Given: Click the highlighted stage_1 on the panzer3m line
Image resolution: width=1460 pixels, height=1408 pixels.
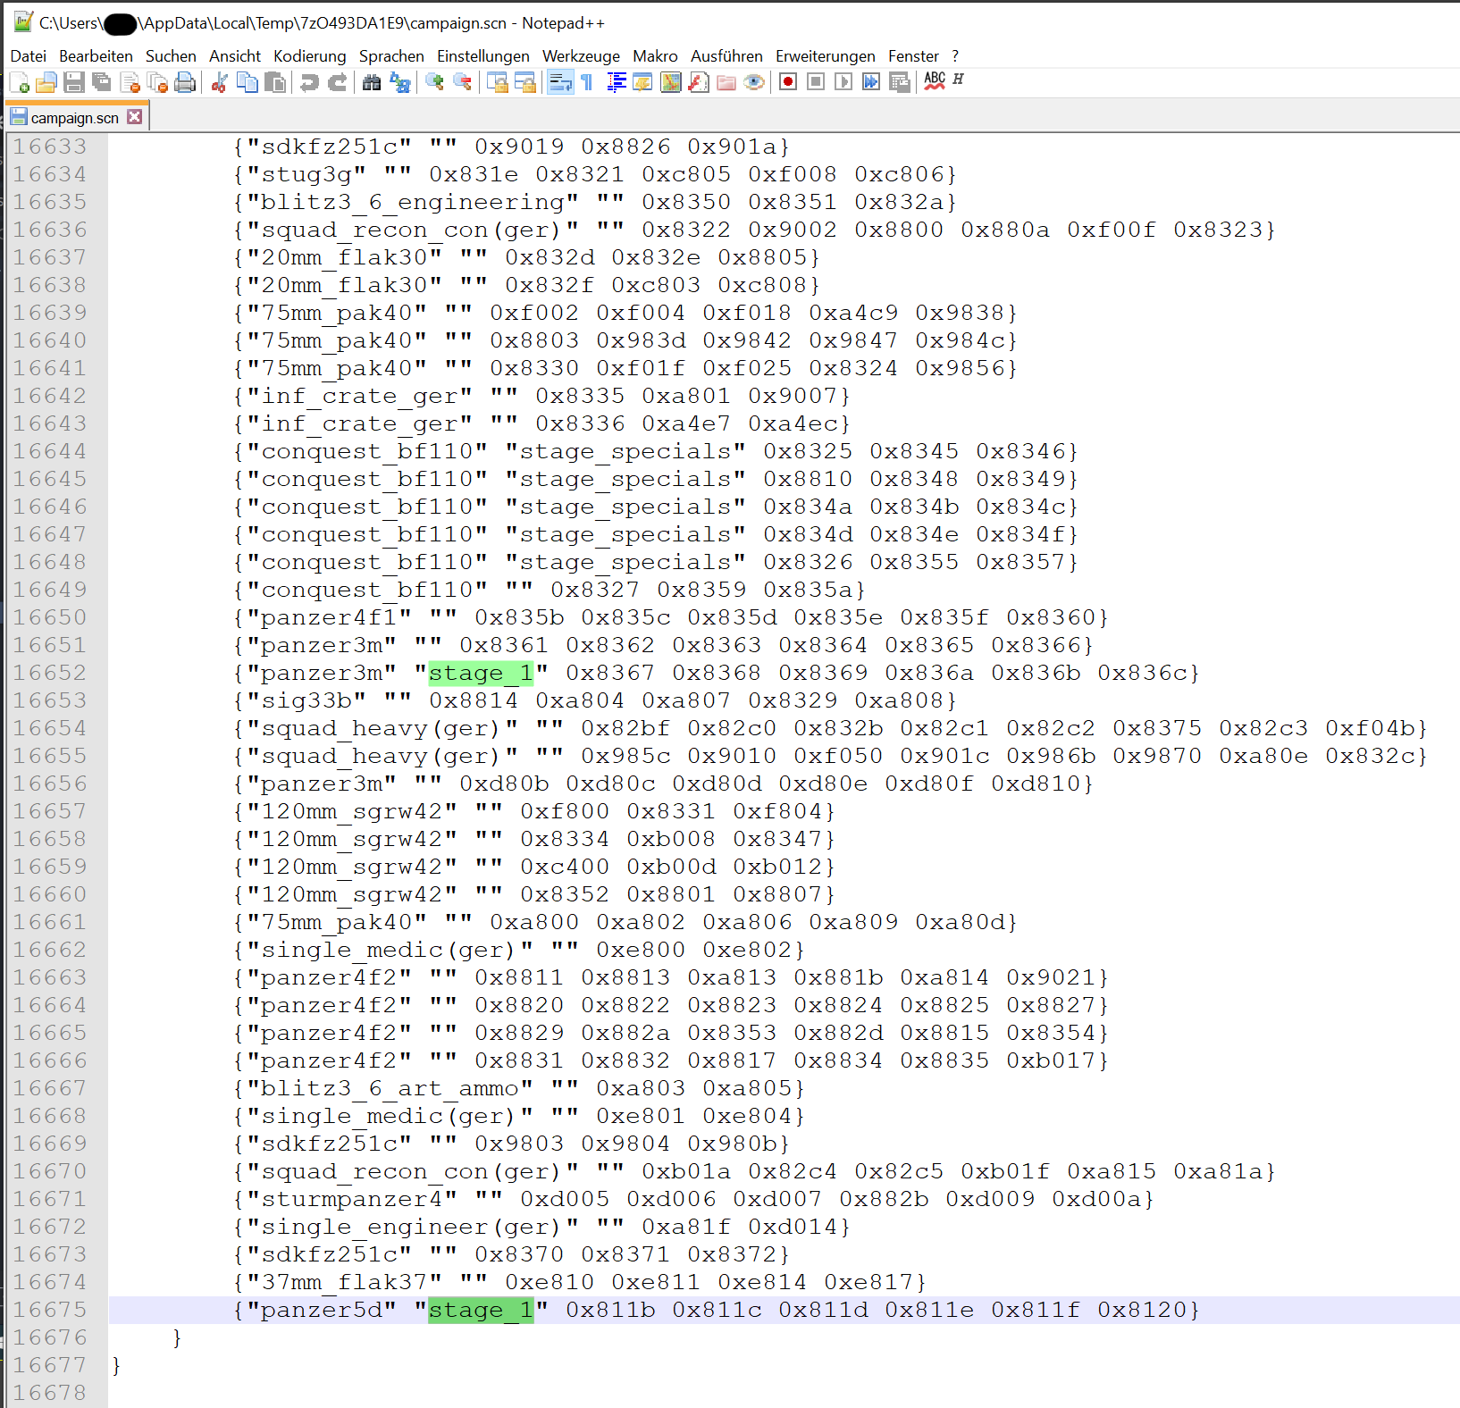Looking at the screenshot, I should tap(481, 674).
